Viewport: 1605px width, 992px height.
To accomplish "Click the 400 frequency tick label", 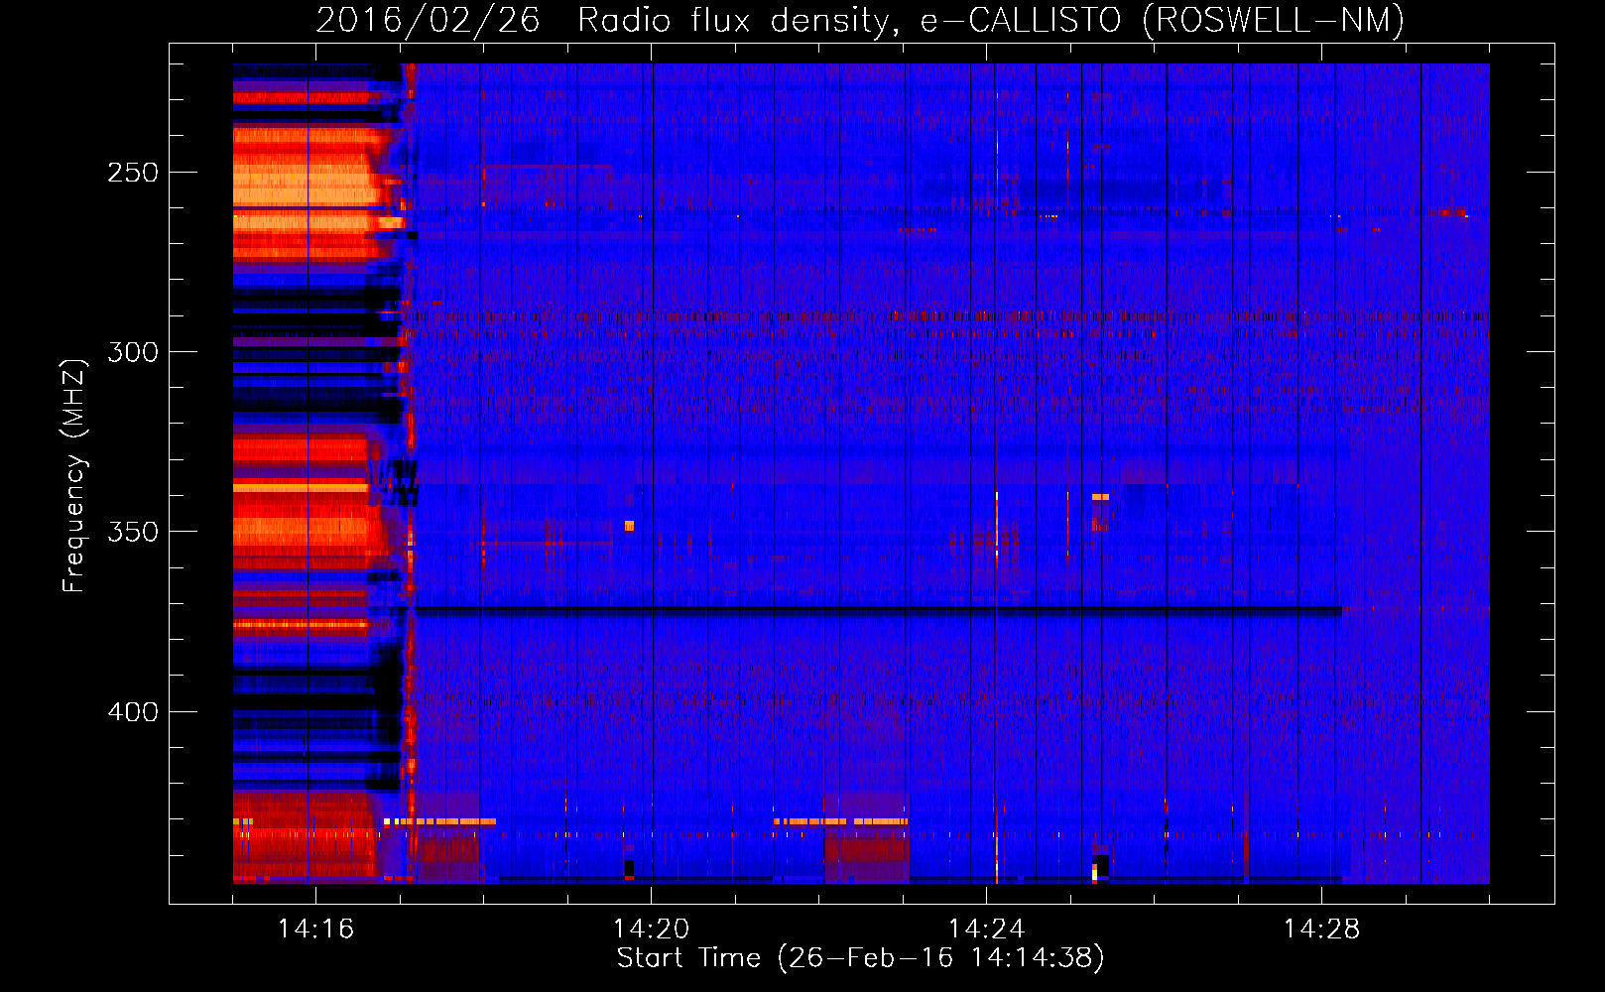I will pyautogui.click(x=133, y=712).
